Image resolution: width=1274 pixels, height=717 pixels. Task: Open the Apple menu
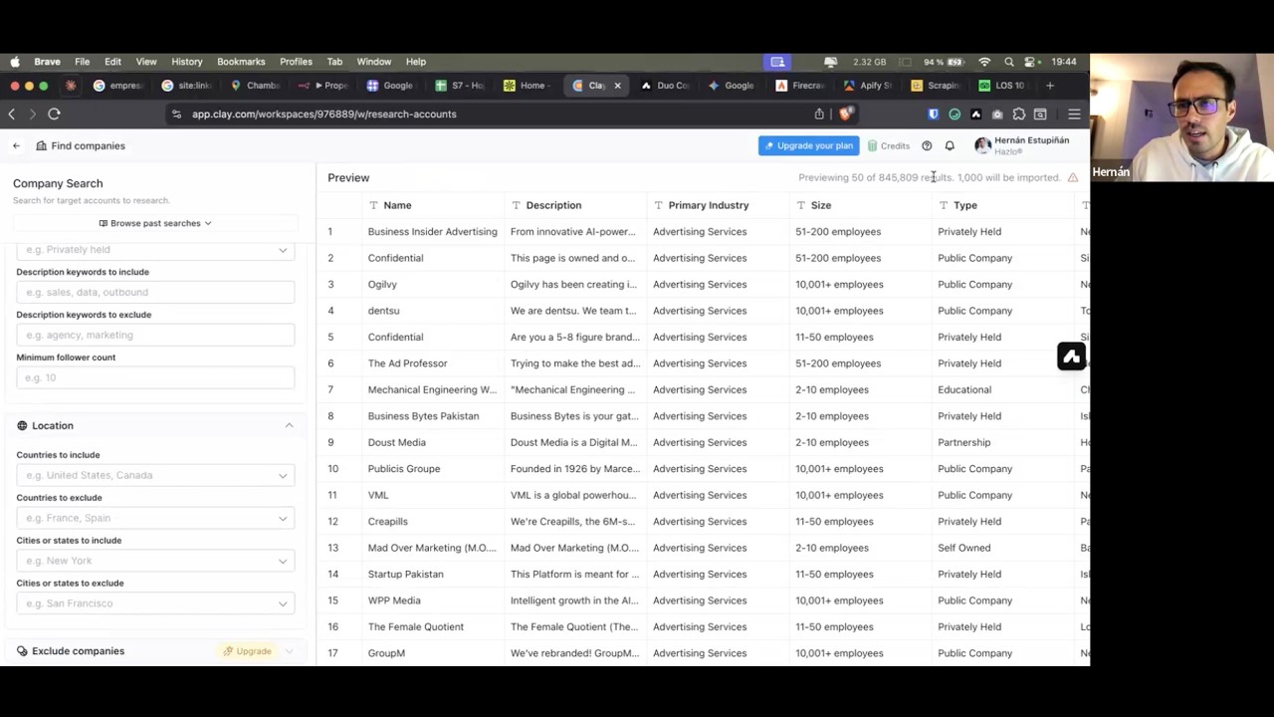[14, 62]
